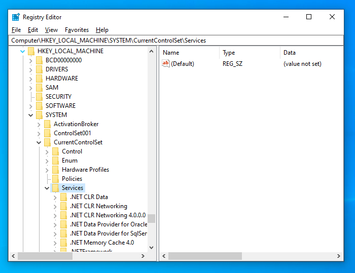355x273 pixels.
Task: Click the registry path address bar
Action: tap(177, 40)
